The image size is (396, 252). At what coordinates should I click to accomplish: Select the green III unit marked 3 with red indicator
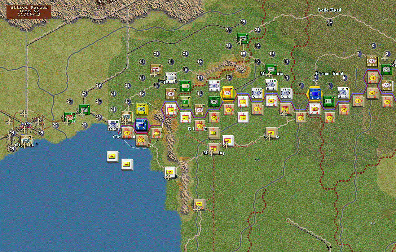click(x=70, y=118)
